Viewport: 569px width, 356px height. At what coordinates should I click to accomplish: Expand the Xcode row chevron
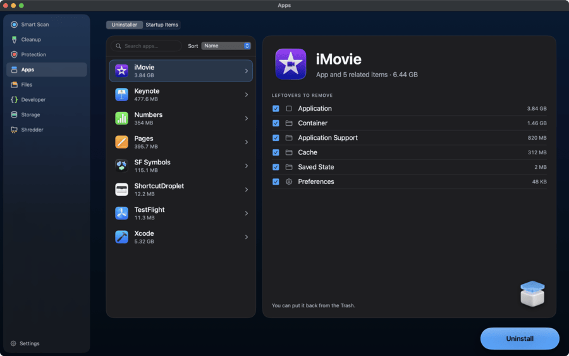(x=247, y=237)
